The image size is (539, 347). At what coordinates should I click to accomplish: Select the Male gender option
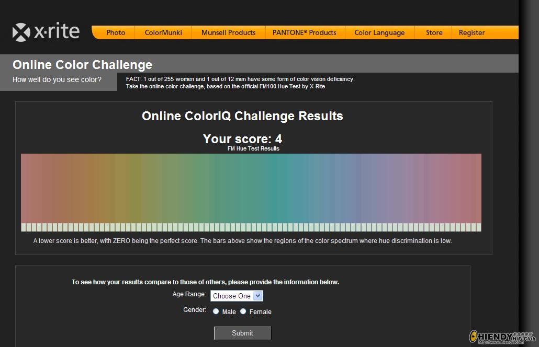tap(216, 311)
